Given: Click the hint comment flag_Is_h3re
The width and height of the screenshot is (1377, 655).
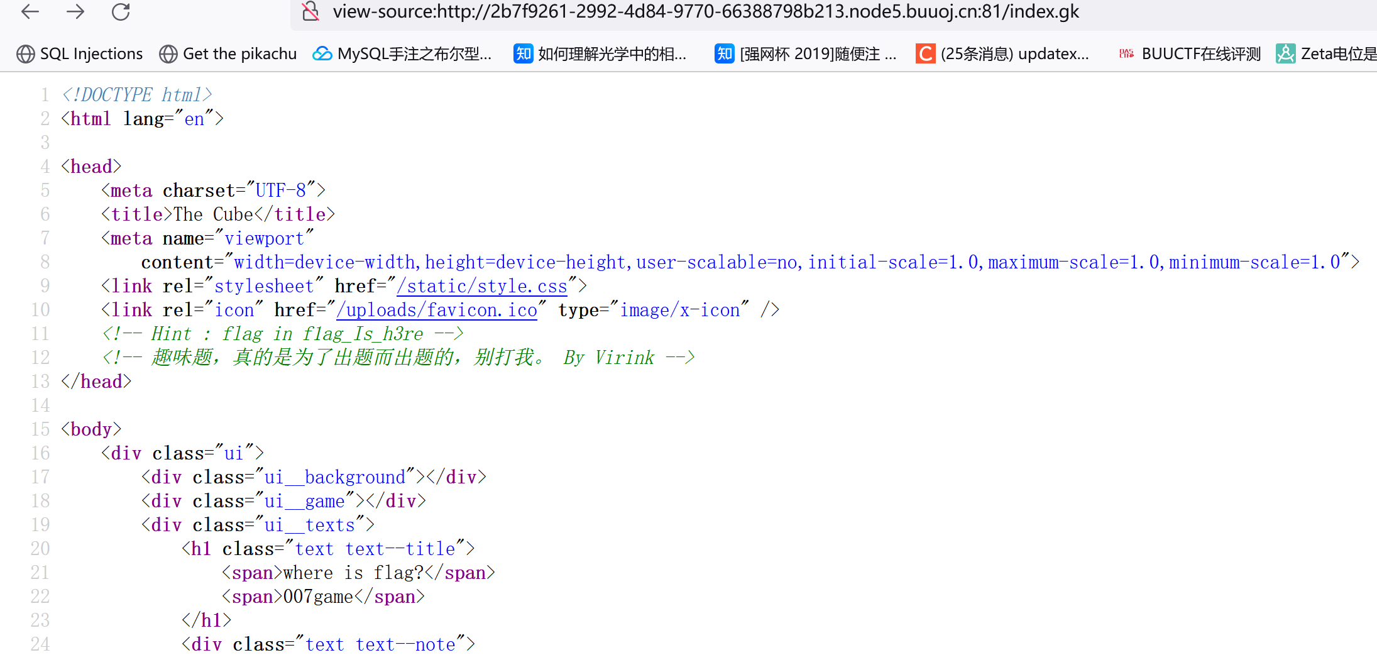Looking at the screenshot, I should point(283,334).
